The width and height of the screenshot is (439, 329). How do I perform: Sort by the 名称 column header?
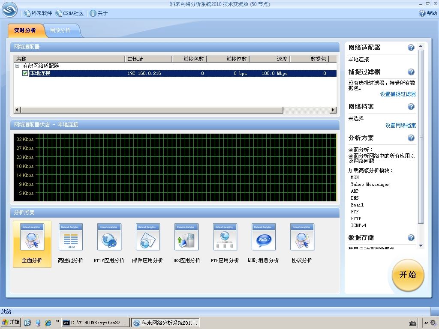pos(69,59)
